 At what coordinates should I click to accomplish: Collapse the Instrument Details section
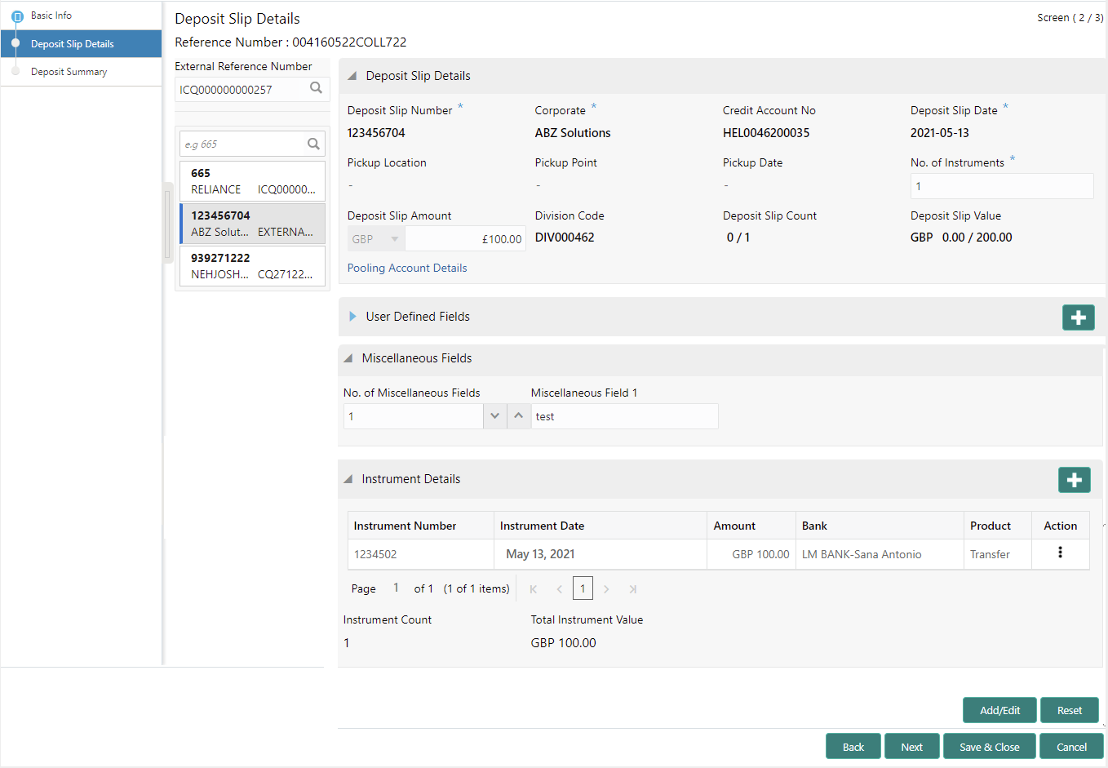pos(348,479)
